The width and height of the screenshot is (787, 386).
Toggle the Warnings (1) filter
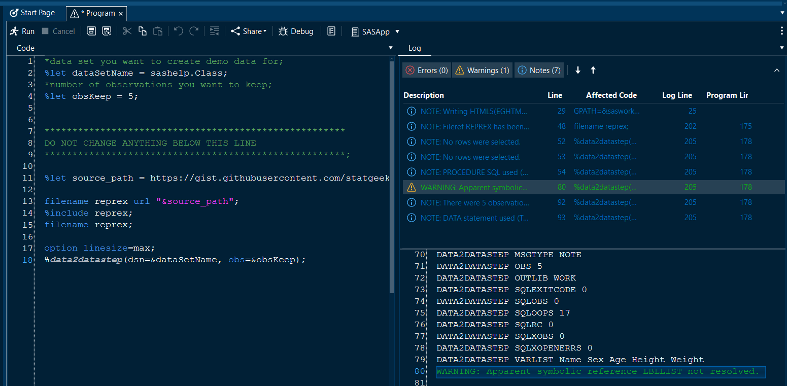[482, 71]
